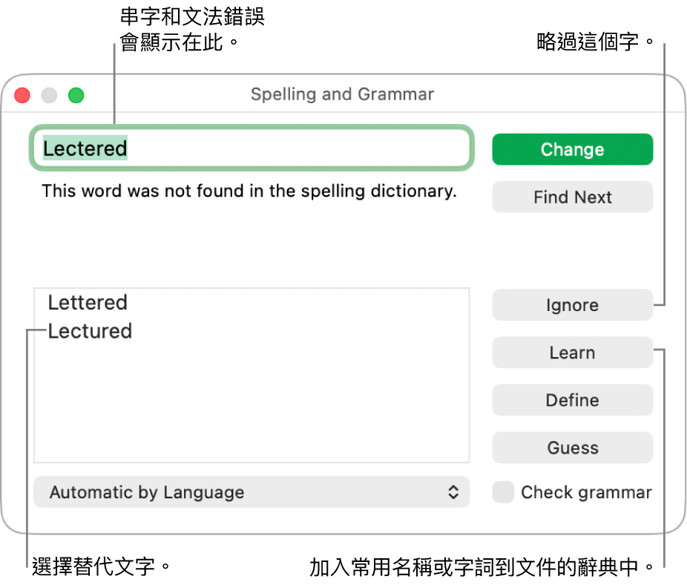Minimize window using the gray title-bar button
687x585 pixels.
[x=49, y=95]
